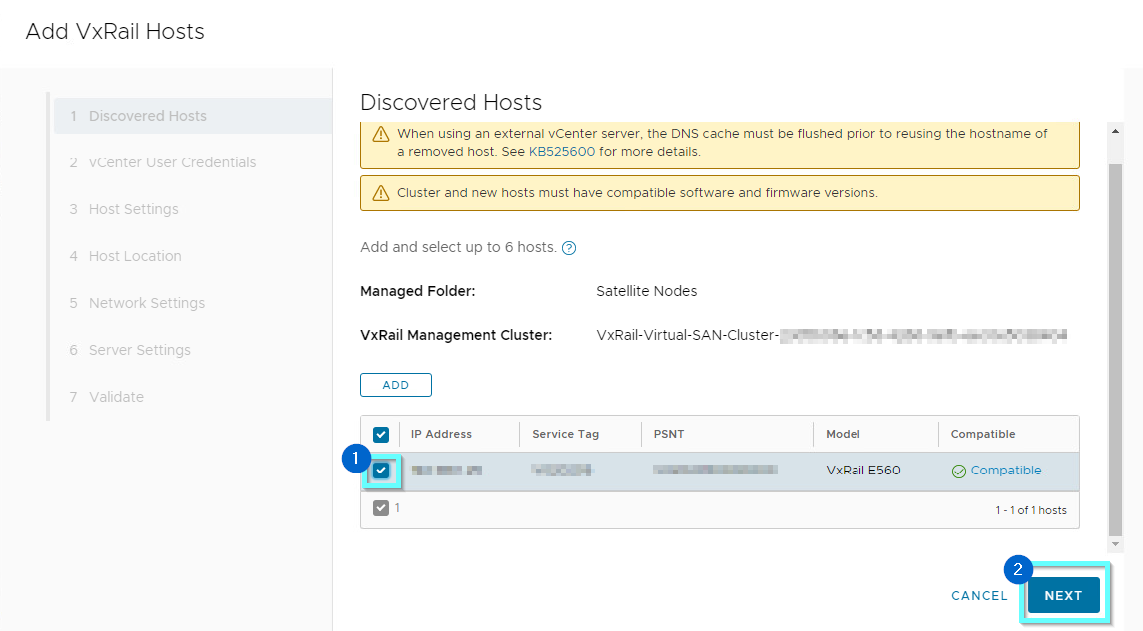The width and height of the screenshot is (1143, 631).
Task: Click the vertical scrollbar thumb
Action: 1115,349
